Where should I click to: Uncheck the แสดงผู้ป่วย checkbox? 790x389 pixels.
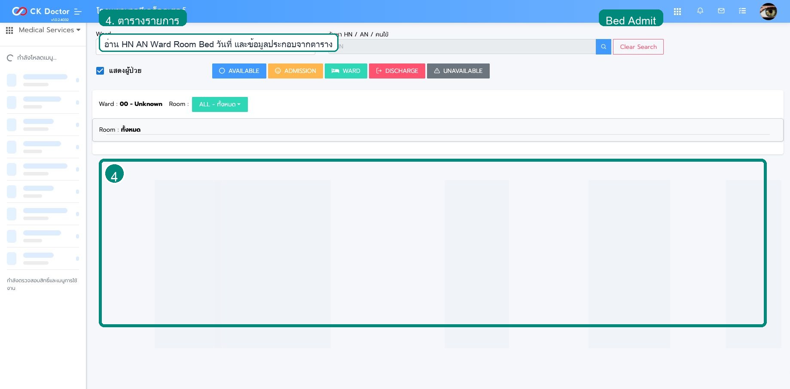tap(100, 71)
